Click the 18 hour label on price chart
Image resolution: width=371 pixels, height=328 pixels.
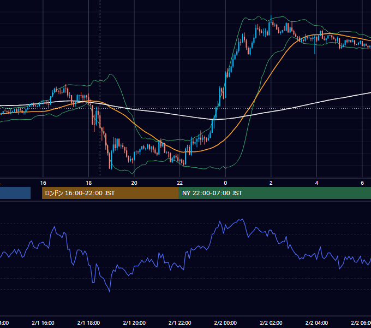[88, 183]
